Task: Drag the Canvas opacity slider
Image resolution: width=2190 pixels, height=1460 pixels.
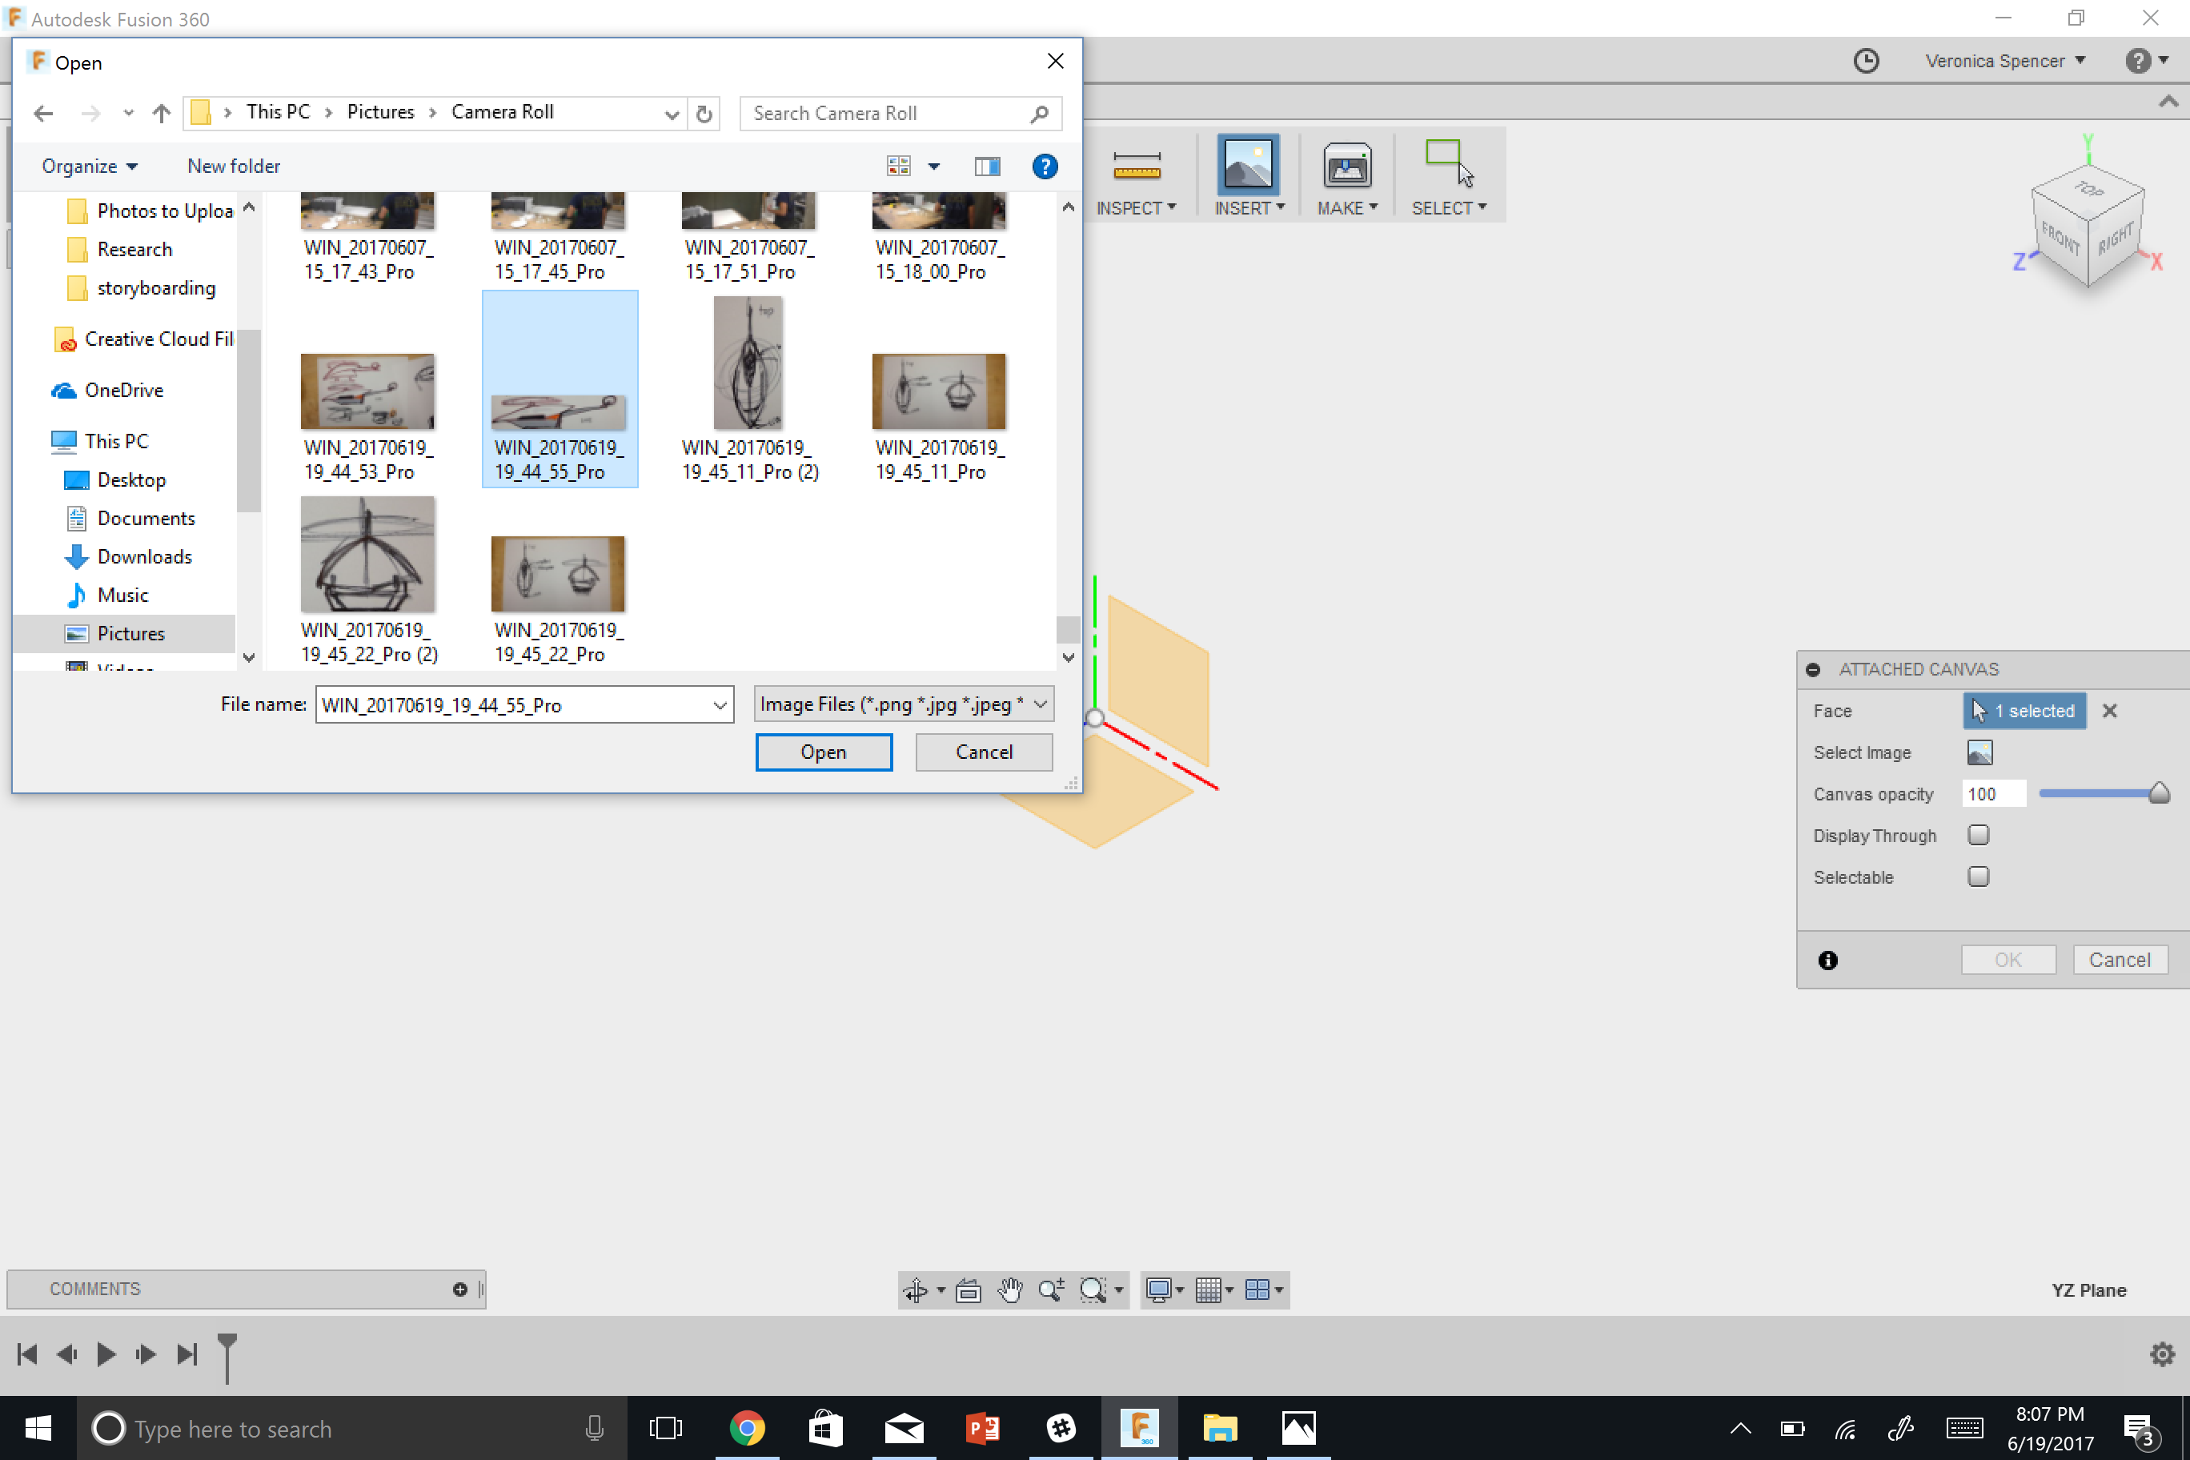Action: pos(2159,793)
